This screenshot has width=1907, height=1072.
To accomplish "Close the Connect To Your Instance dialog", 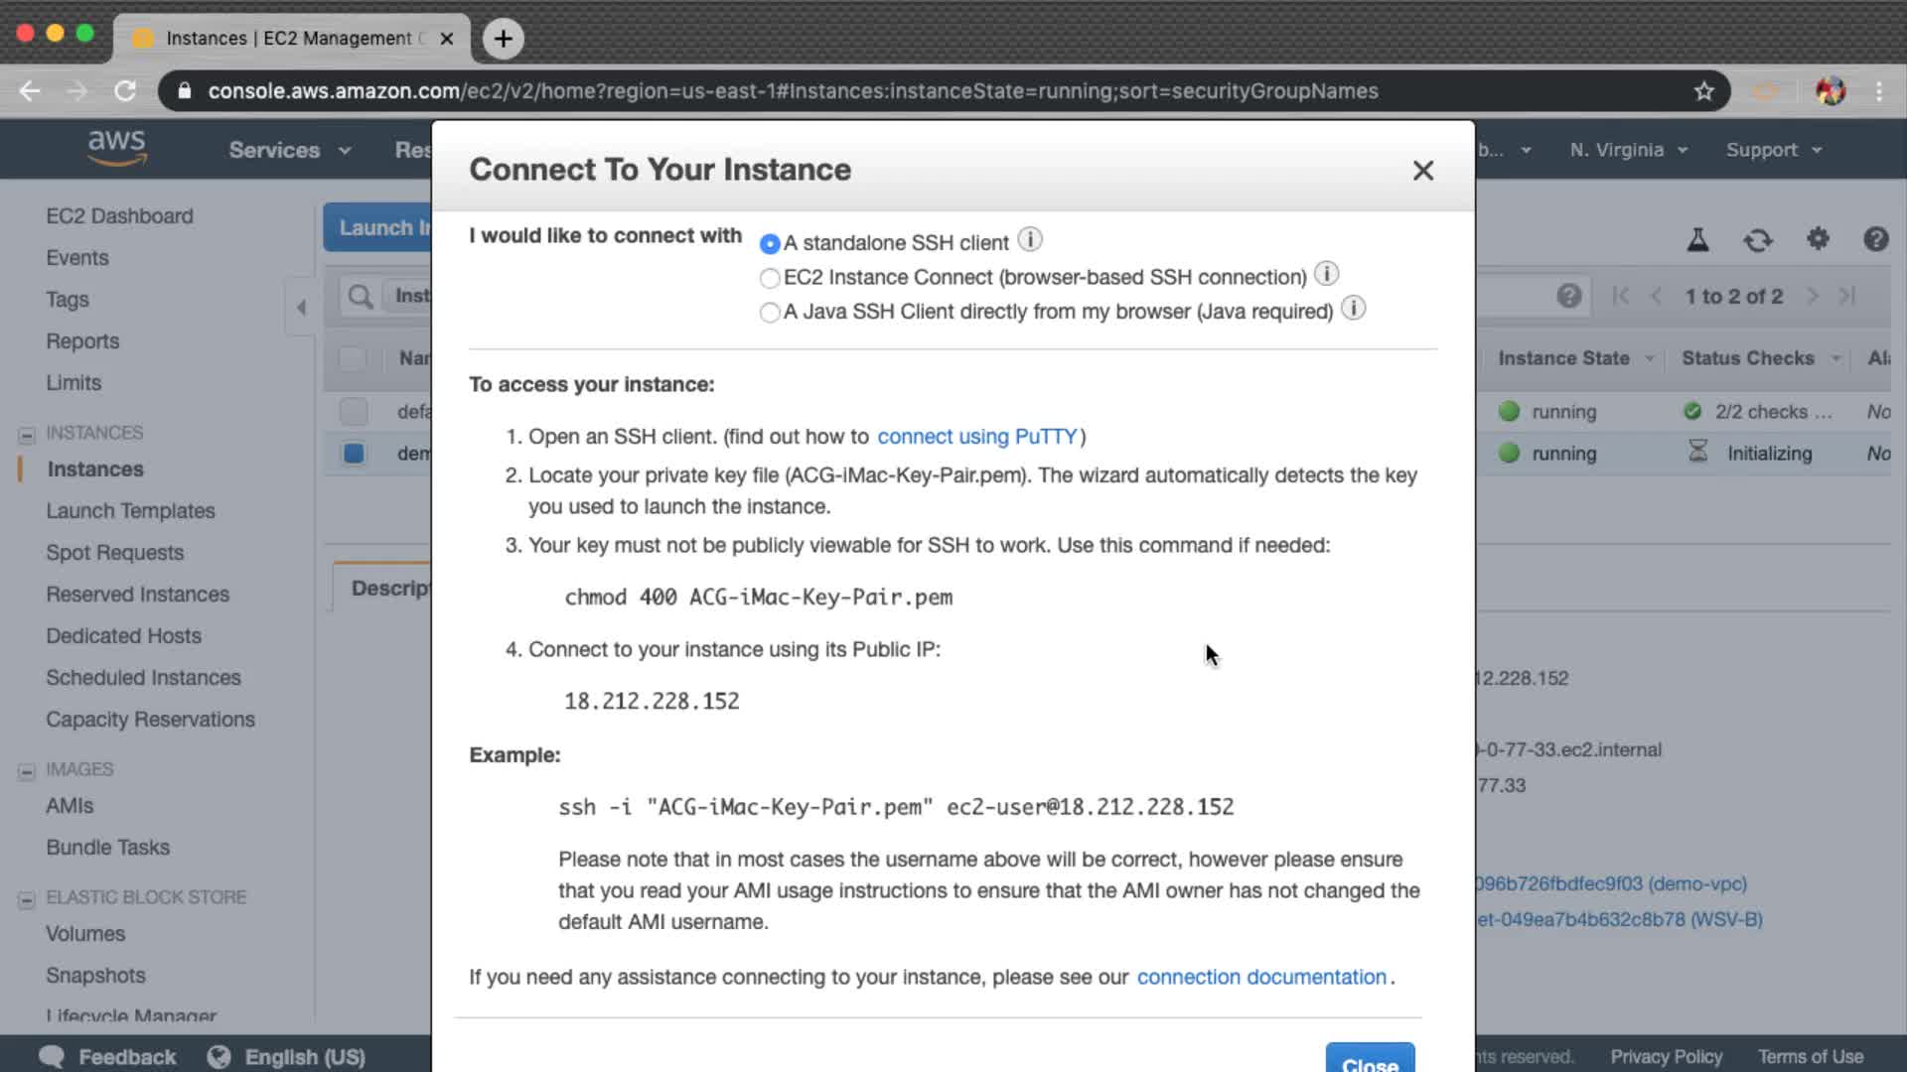I will pos(1422,171).
